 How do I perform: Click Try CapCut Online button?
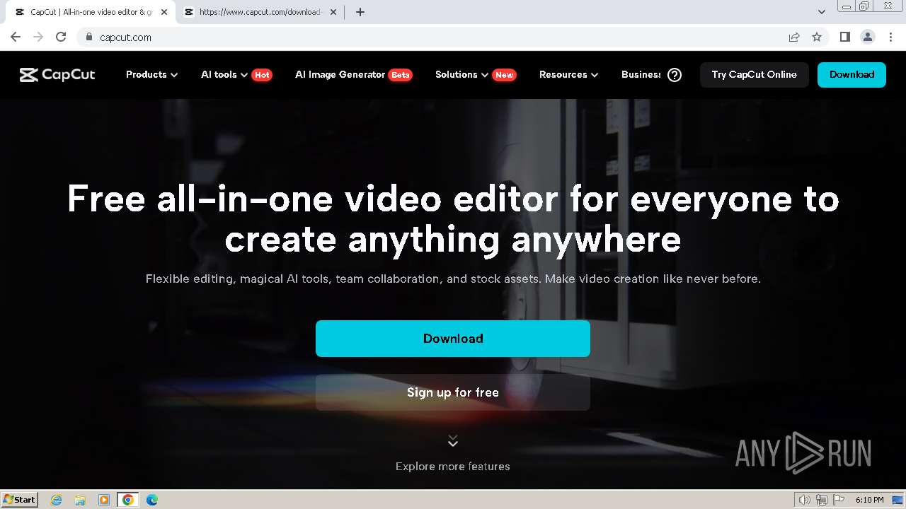pyautogui.click(x=755, y=75)
